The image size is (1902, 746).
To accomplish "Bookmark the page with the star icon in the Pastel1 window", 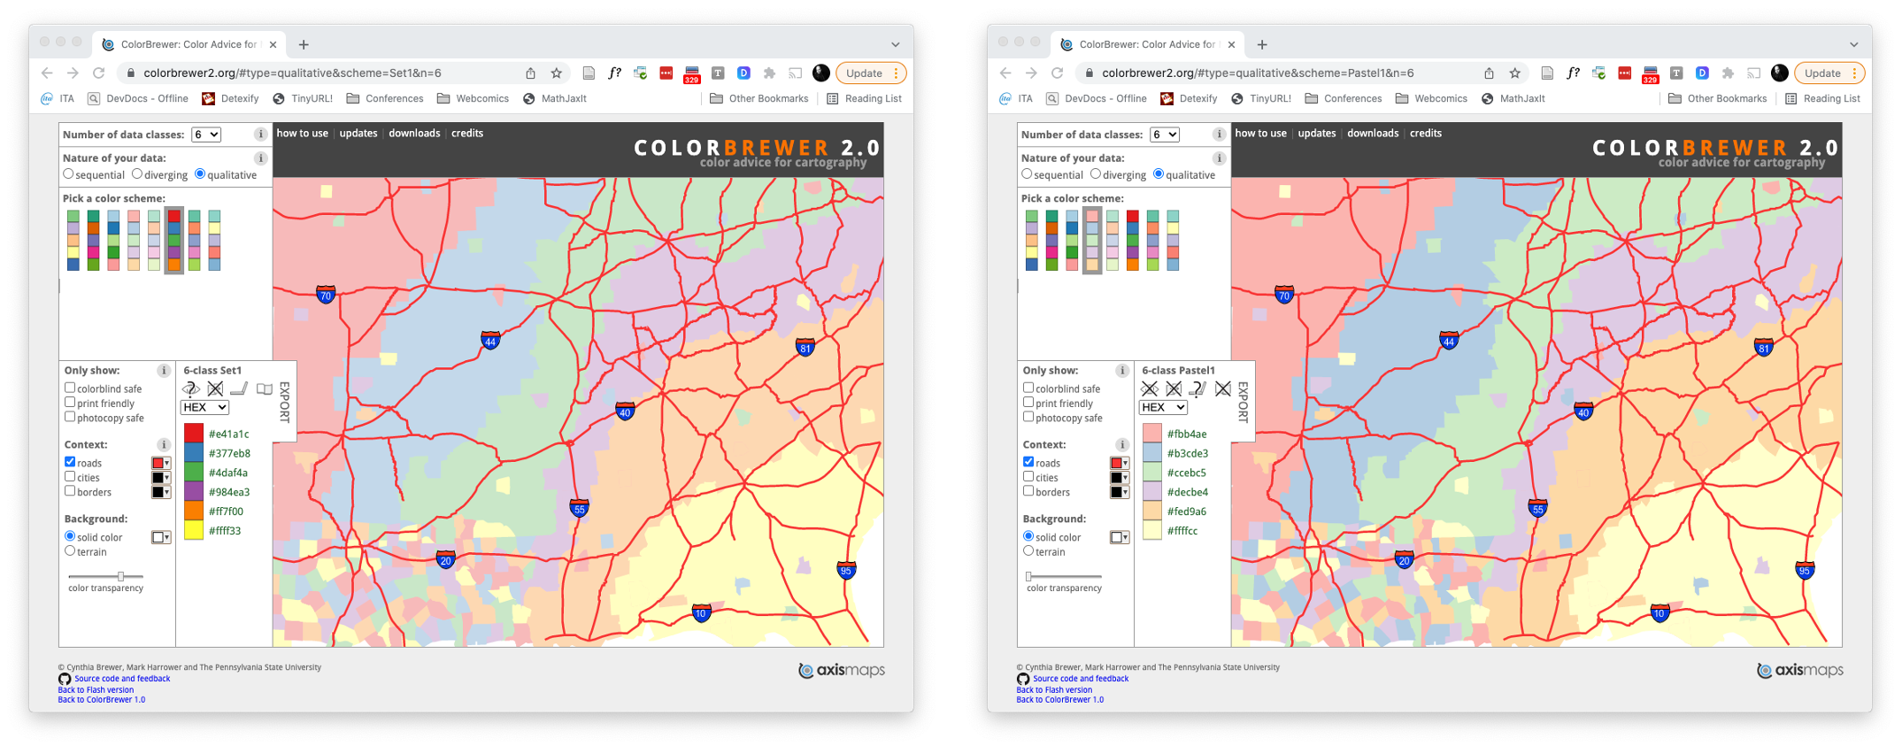I will coord(1514,73).
